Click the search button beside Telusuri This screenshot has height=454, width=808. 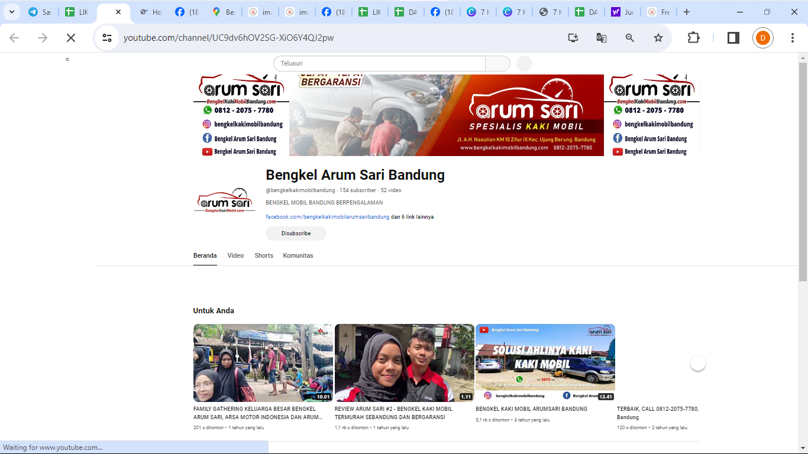(497, 63)
